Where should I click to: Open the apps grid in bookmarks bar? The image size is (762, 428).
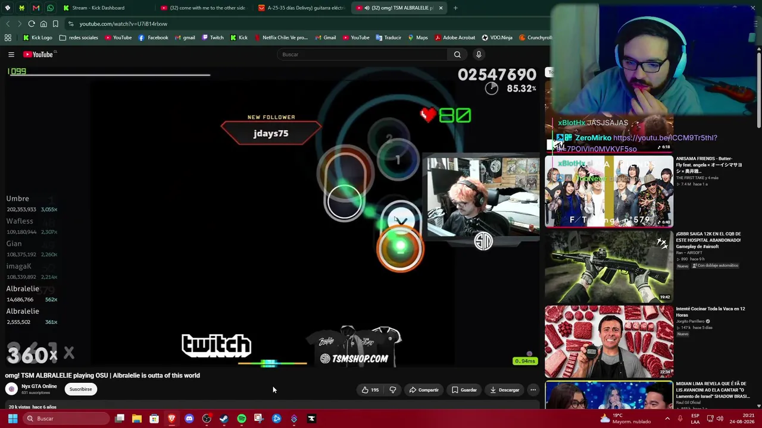(x=8, y=37)
